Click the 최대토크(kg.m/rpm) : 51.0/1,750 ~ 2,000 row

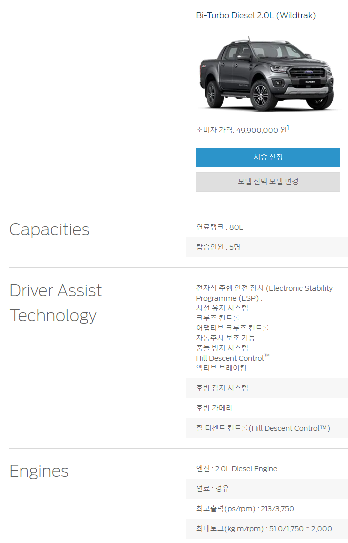point(266,529)
